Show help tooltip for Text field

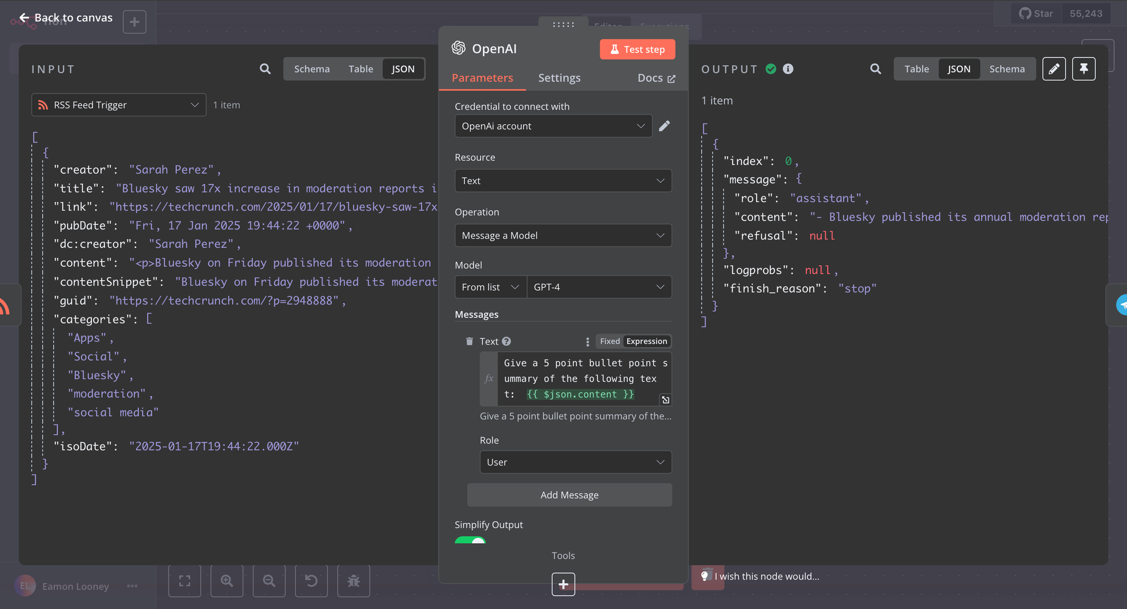point(506,341)
